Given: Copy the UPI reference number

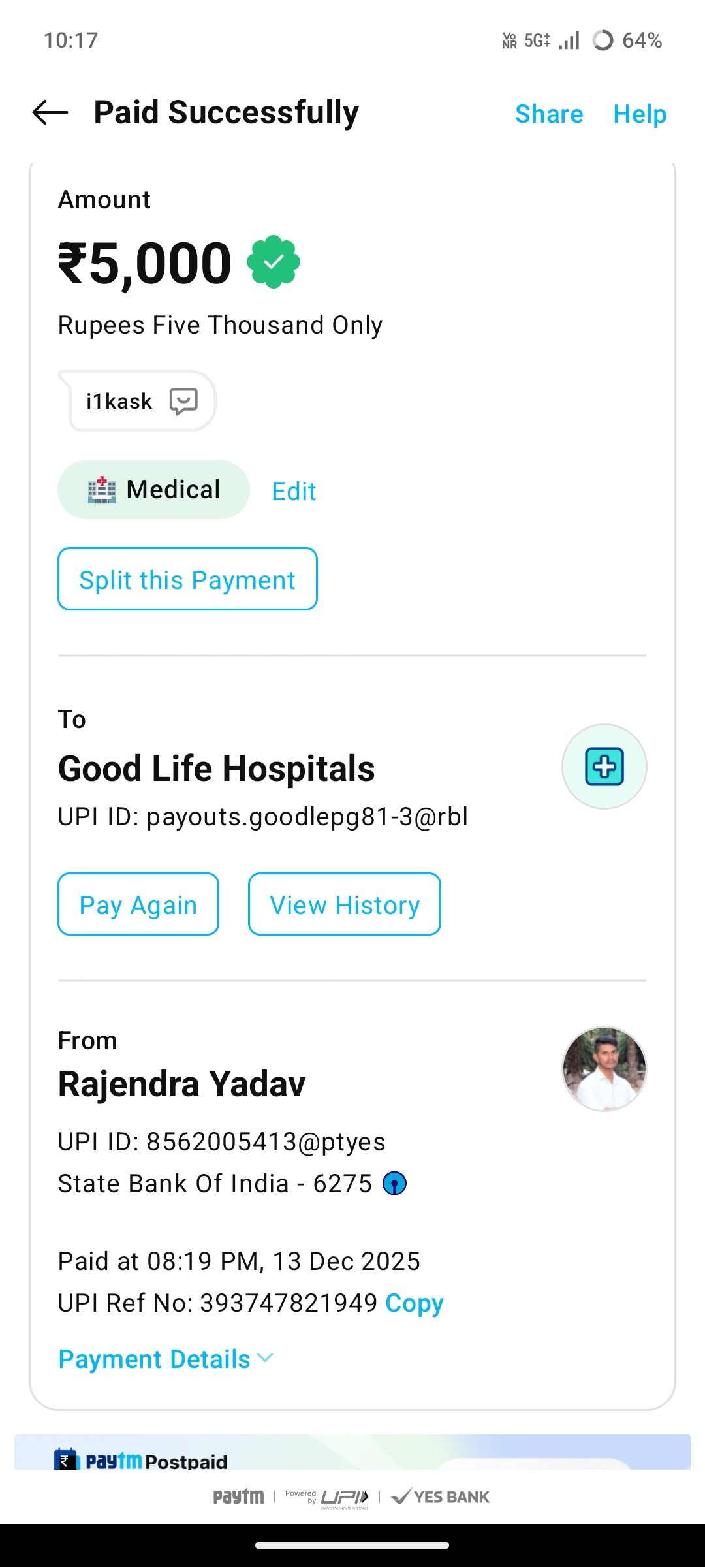Looking at the screenshot, I should pos(415,1303).
